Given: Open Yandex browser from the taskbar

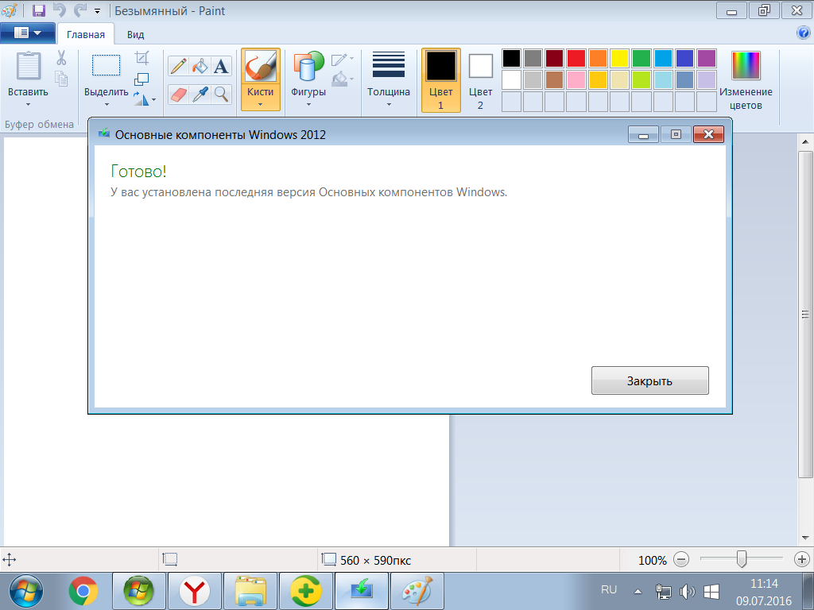Looking at the screenshot, I should pos(195,591).
